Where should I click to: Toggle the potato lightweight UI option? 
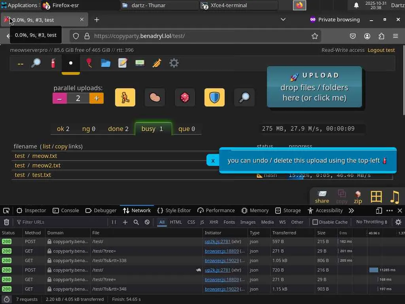point(155,97)
